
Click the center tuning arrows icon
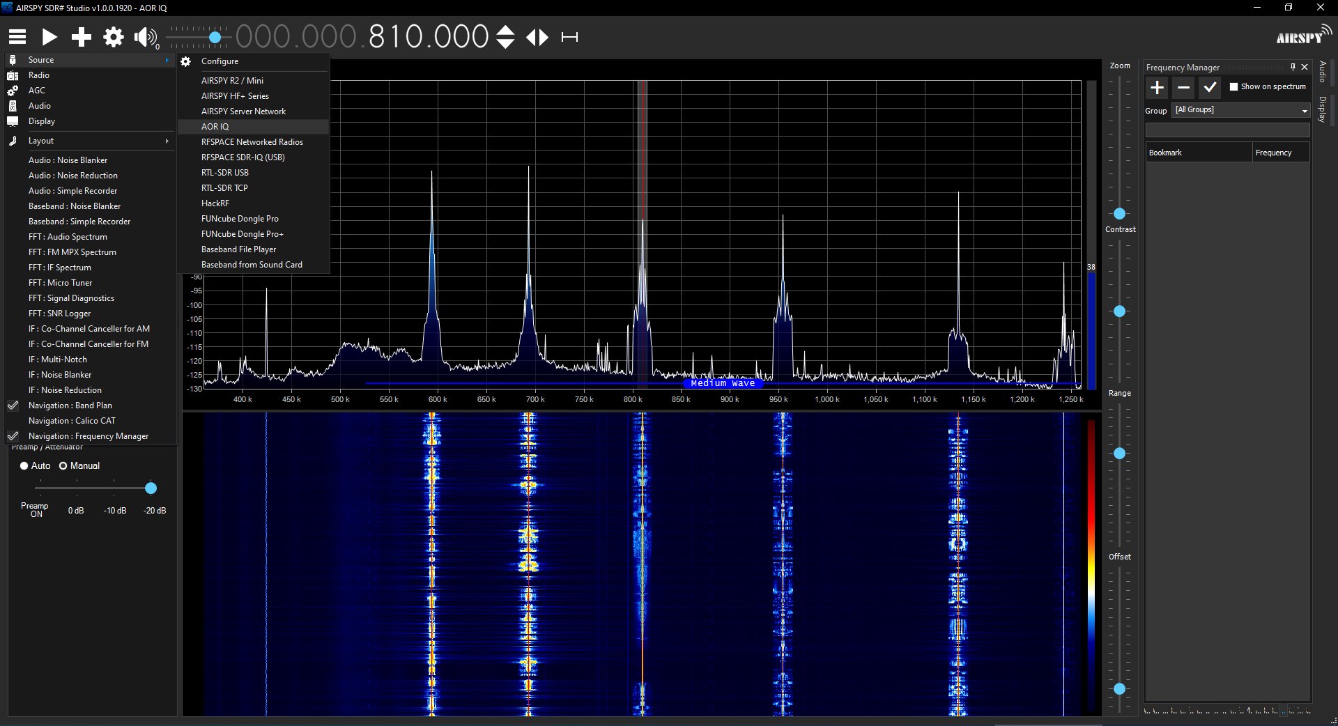point(537,37)
